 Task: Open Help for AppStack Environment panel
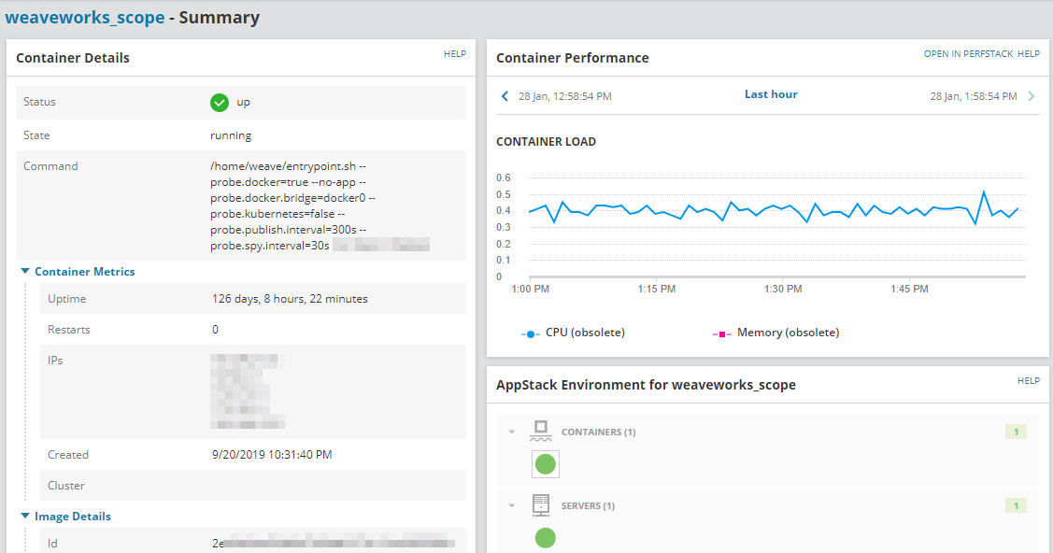coord(1028,381)
